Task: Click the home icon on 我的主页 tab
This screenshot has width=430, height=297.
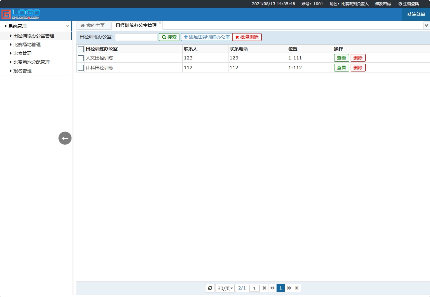Action: (83, 25)
